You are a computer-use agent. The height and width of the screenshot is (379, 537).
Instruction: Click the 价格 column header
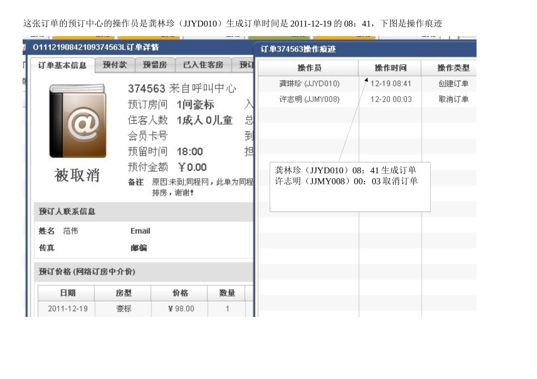pyautogui.click(x=180, y=293)
